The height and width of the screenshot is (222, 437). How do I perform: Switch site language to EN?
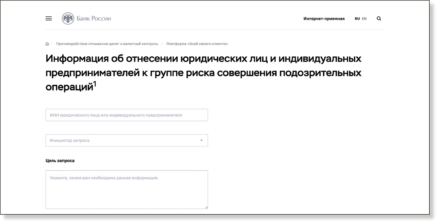coord(364,19)
